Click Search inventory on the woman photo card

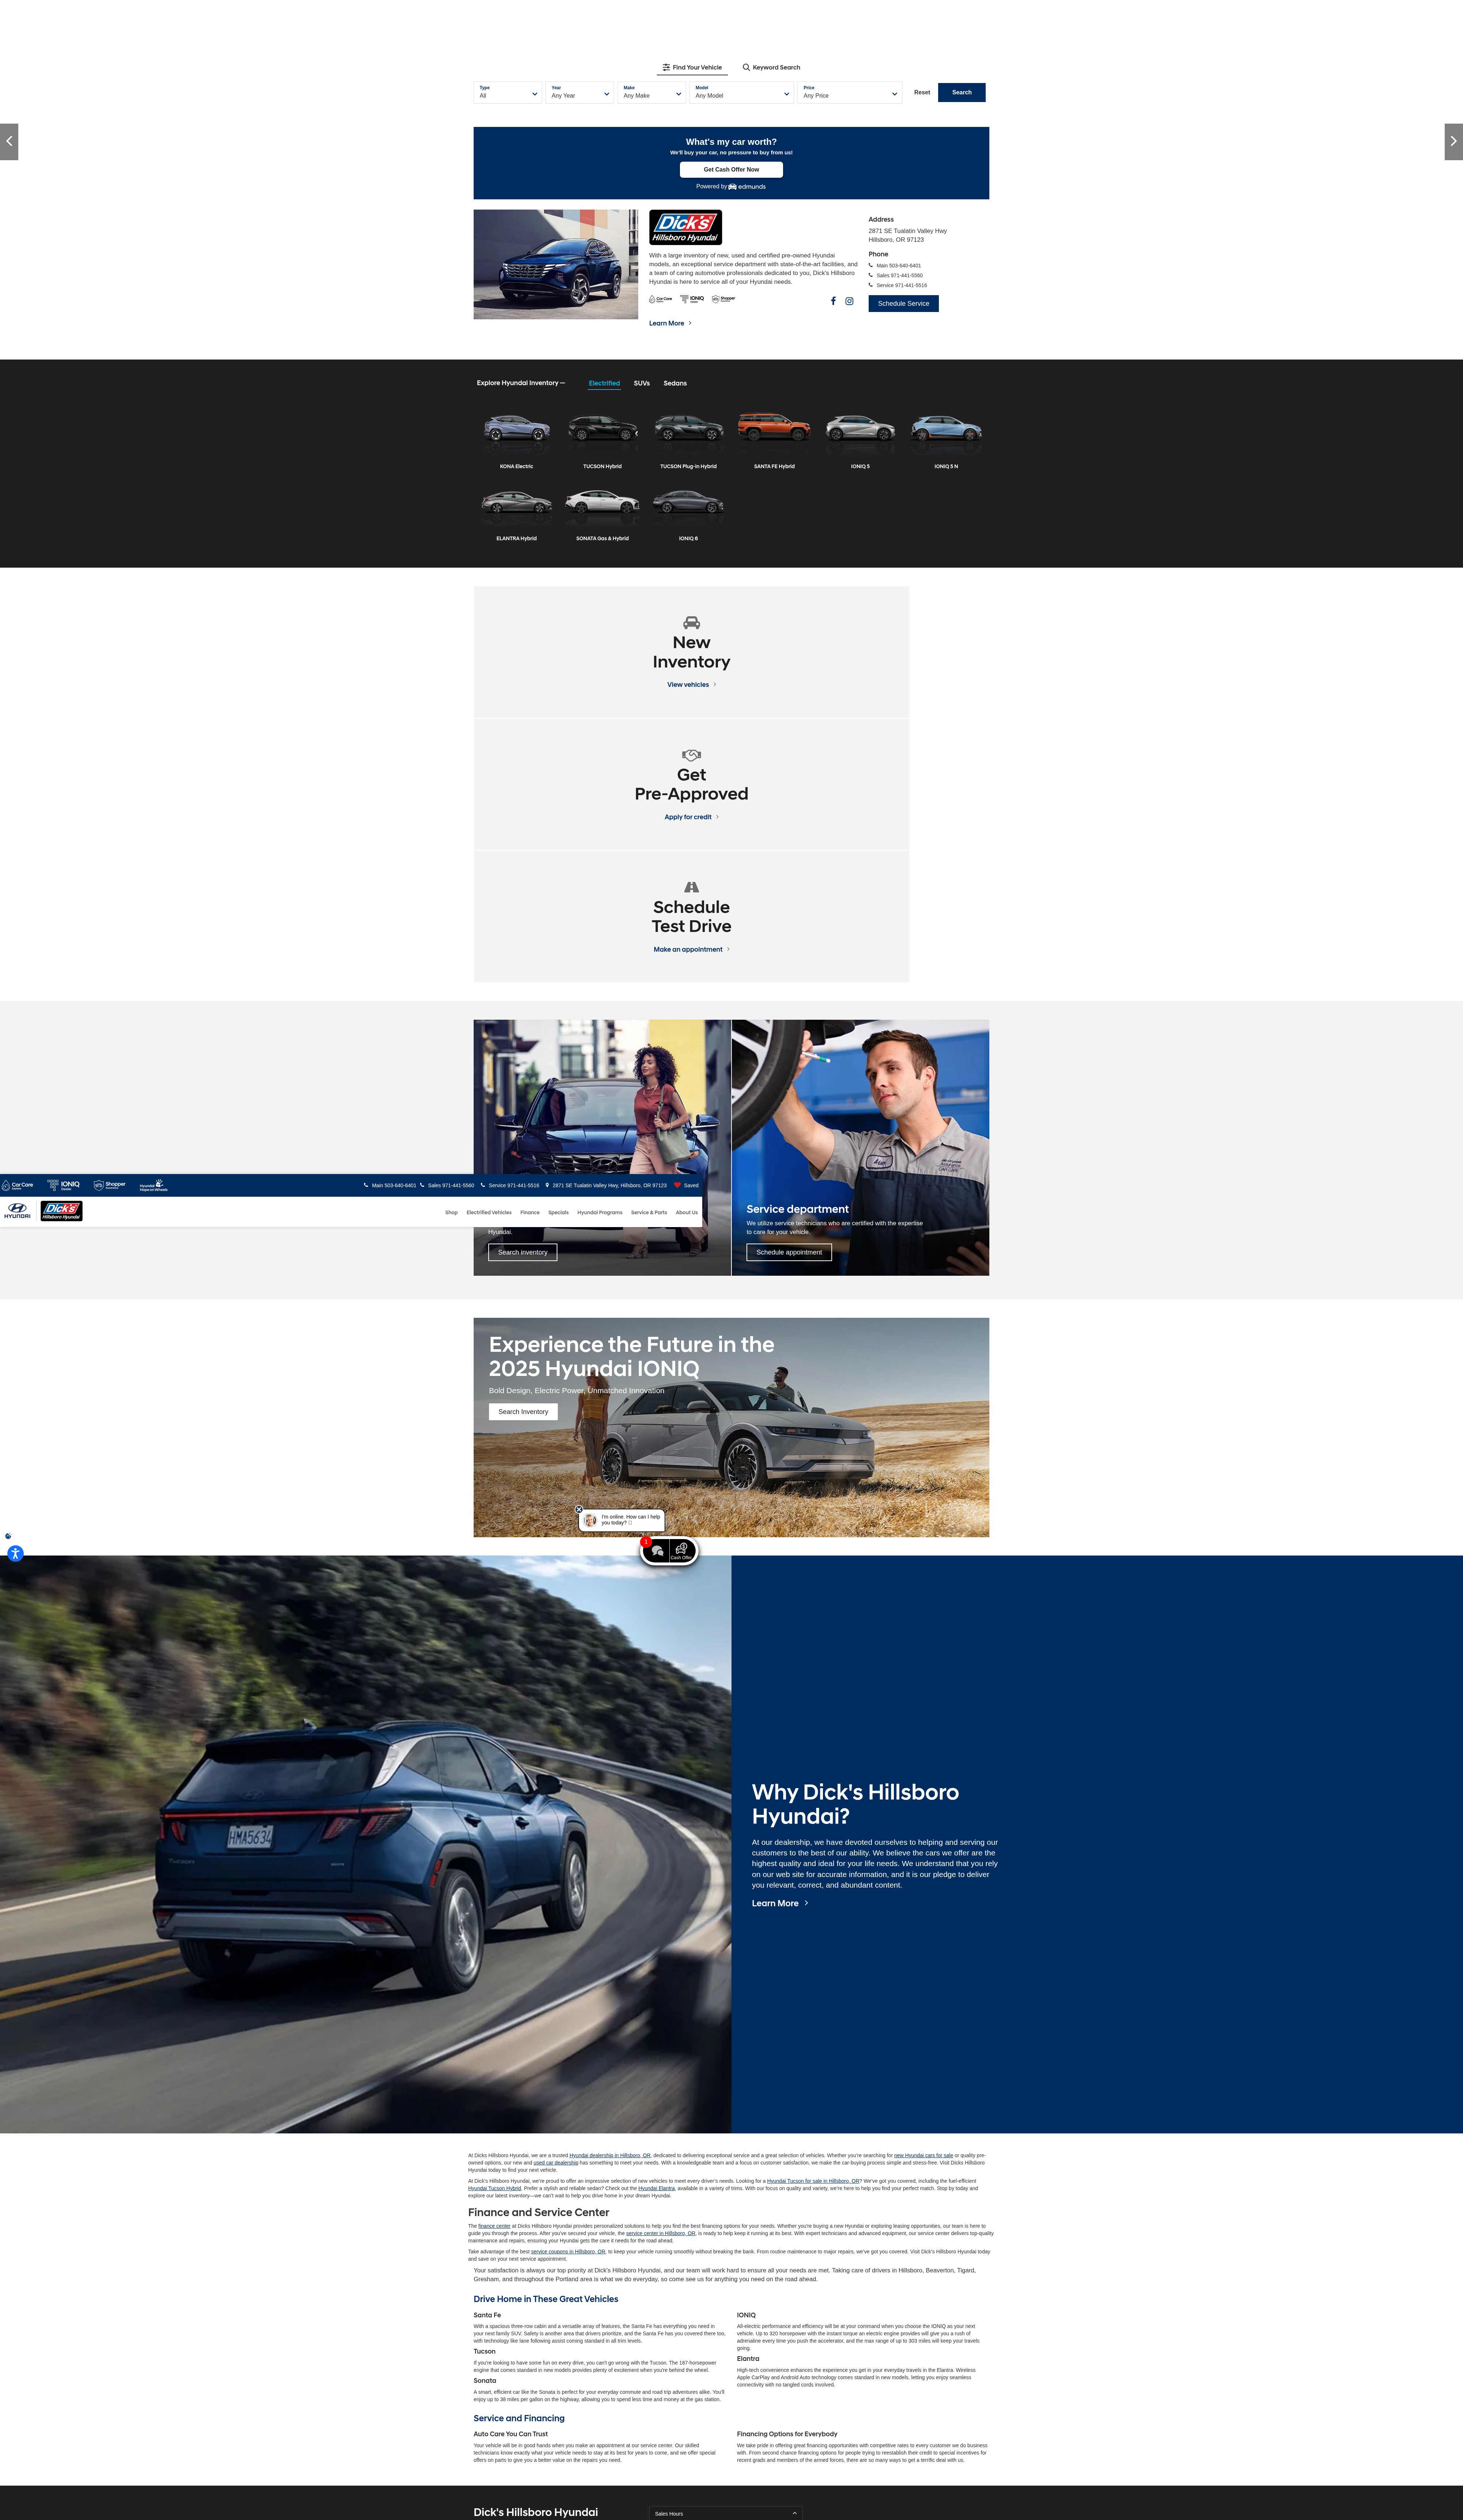tap(523, 1252)
